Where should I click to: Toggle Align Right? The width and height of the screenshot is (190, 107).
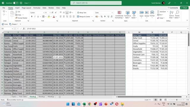67,17
